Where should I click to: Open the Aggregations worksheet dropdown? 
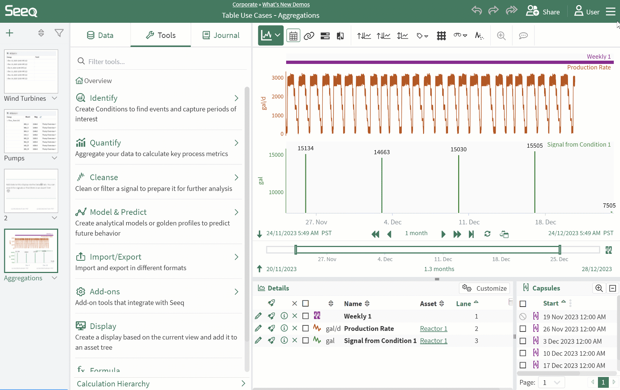(x=55, y=278)
